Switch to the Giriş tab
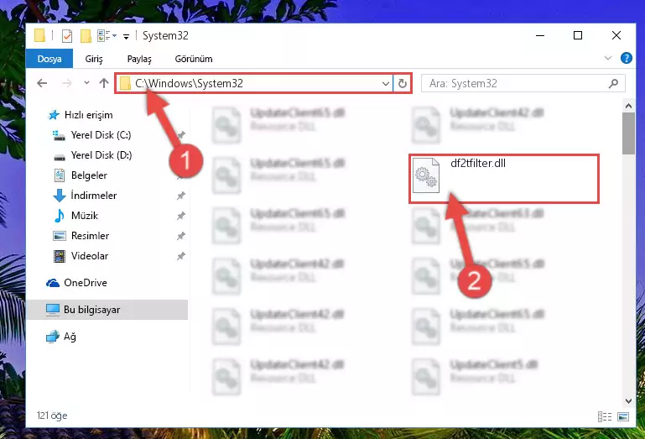Image resolution: width=645 pixels, height=439 pixels. pyautogui.click(x=94, y=59)
